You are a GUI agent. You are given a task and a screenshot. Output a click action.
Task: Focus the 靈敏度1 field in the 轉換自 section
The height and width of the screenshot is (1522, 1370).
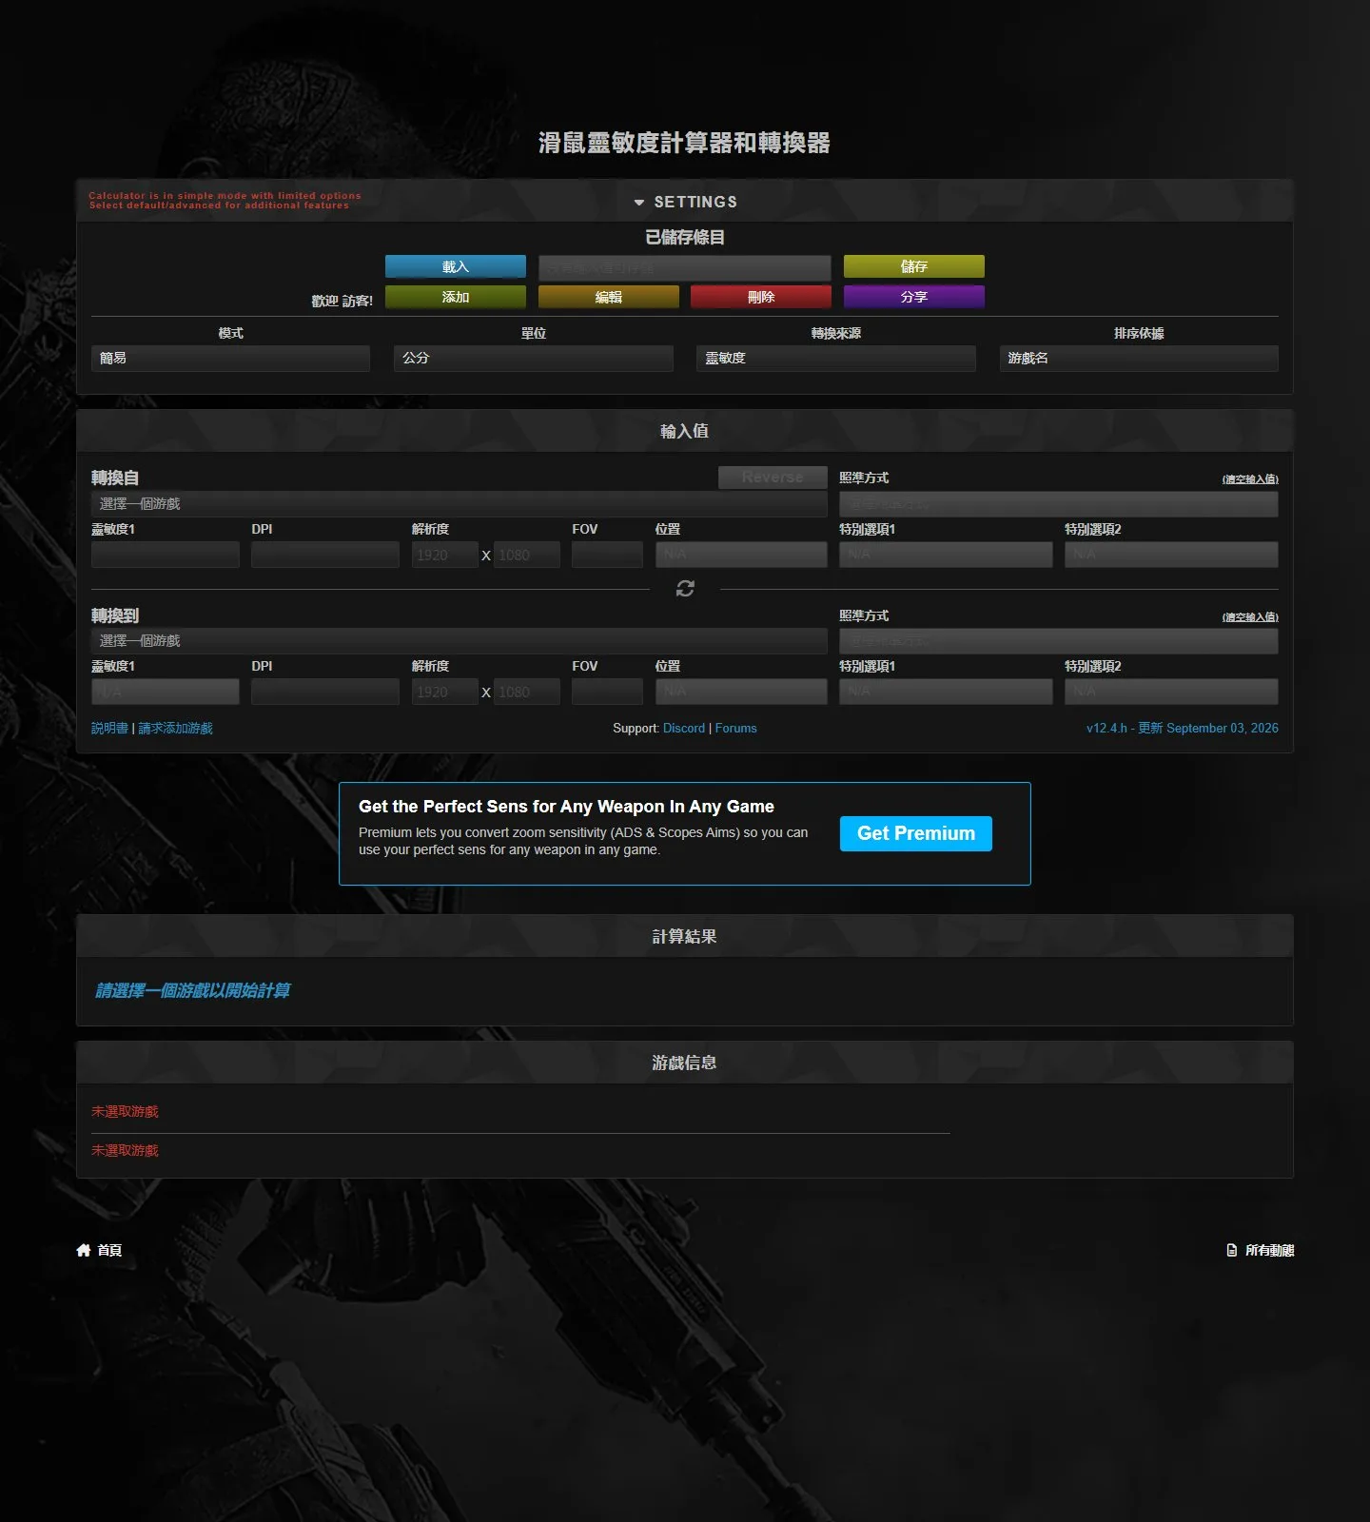point(166,555)
